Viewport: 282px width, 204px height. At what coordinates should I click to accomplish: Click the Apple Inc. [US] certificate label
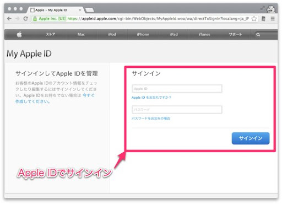click(x=52, y=19)
